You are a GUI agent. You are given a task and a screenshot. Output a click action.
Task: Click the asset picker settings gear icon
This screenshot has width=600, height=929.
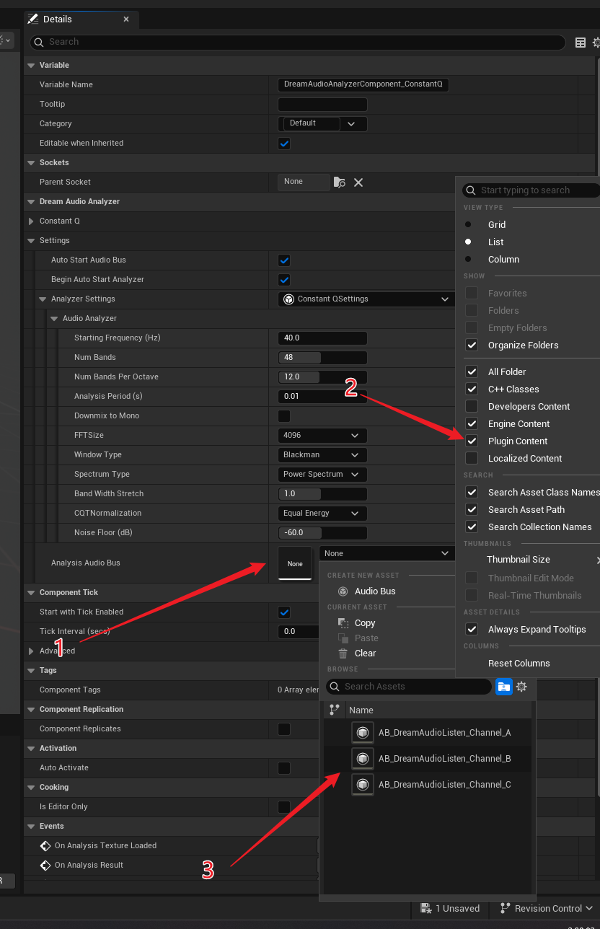521,687
